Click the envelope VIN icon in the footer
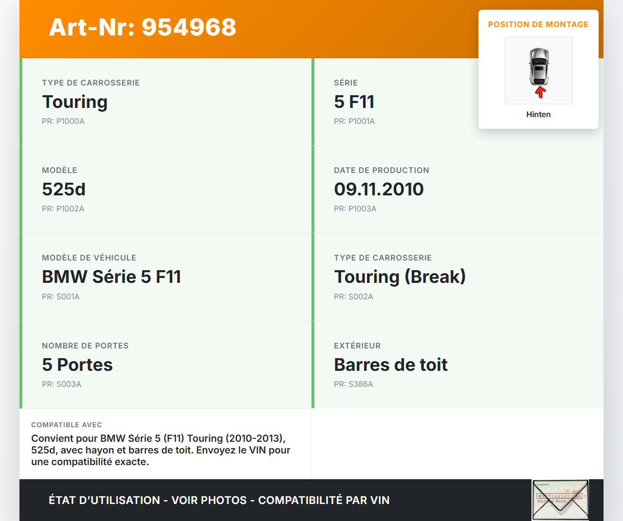The image size is (623, 521). tap(560, 500)
